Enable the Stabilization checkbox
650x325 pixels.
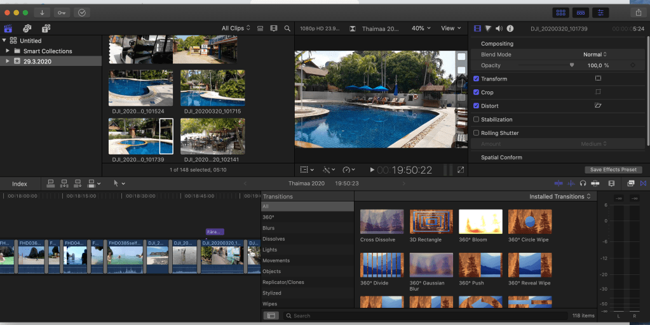tap(477, 119)
